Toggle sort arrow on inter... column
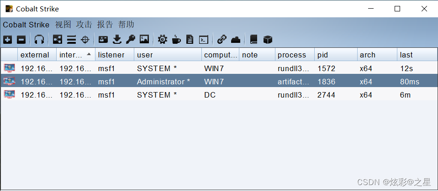 point(89,54)
